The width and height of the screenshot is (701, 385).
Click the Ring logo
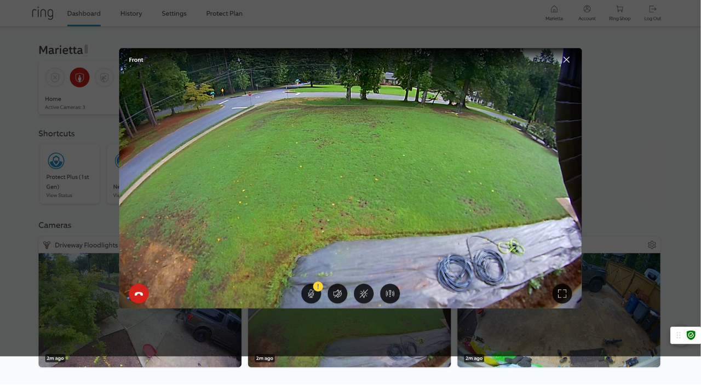(x=42, y=13)
